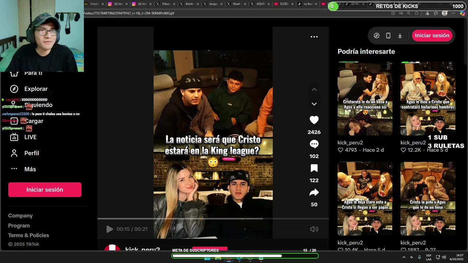Click the taskbar microphone icon
The image size is (468, 263).
419,257
